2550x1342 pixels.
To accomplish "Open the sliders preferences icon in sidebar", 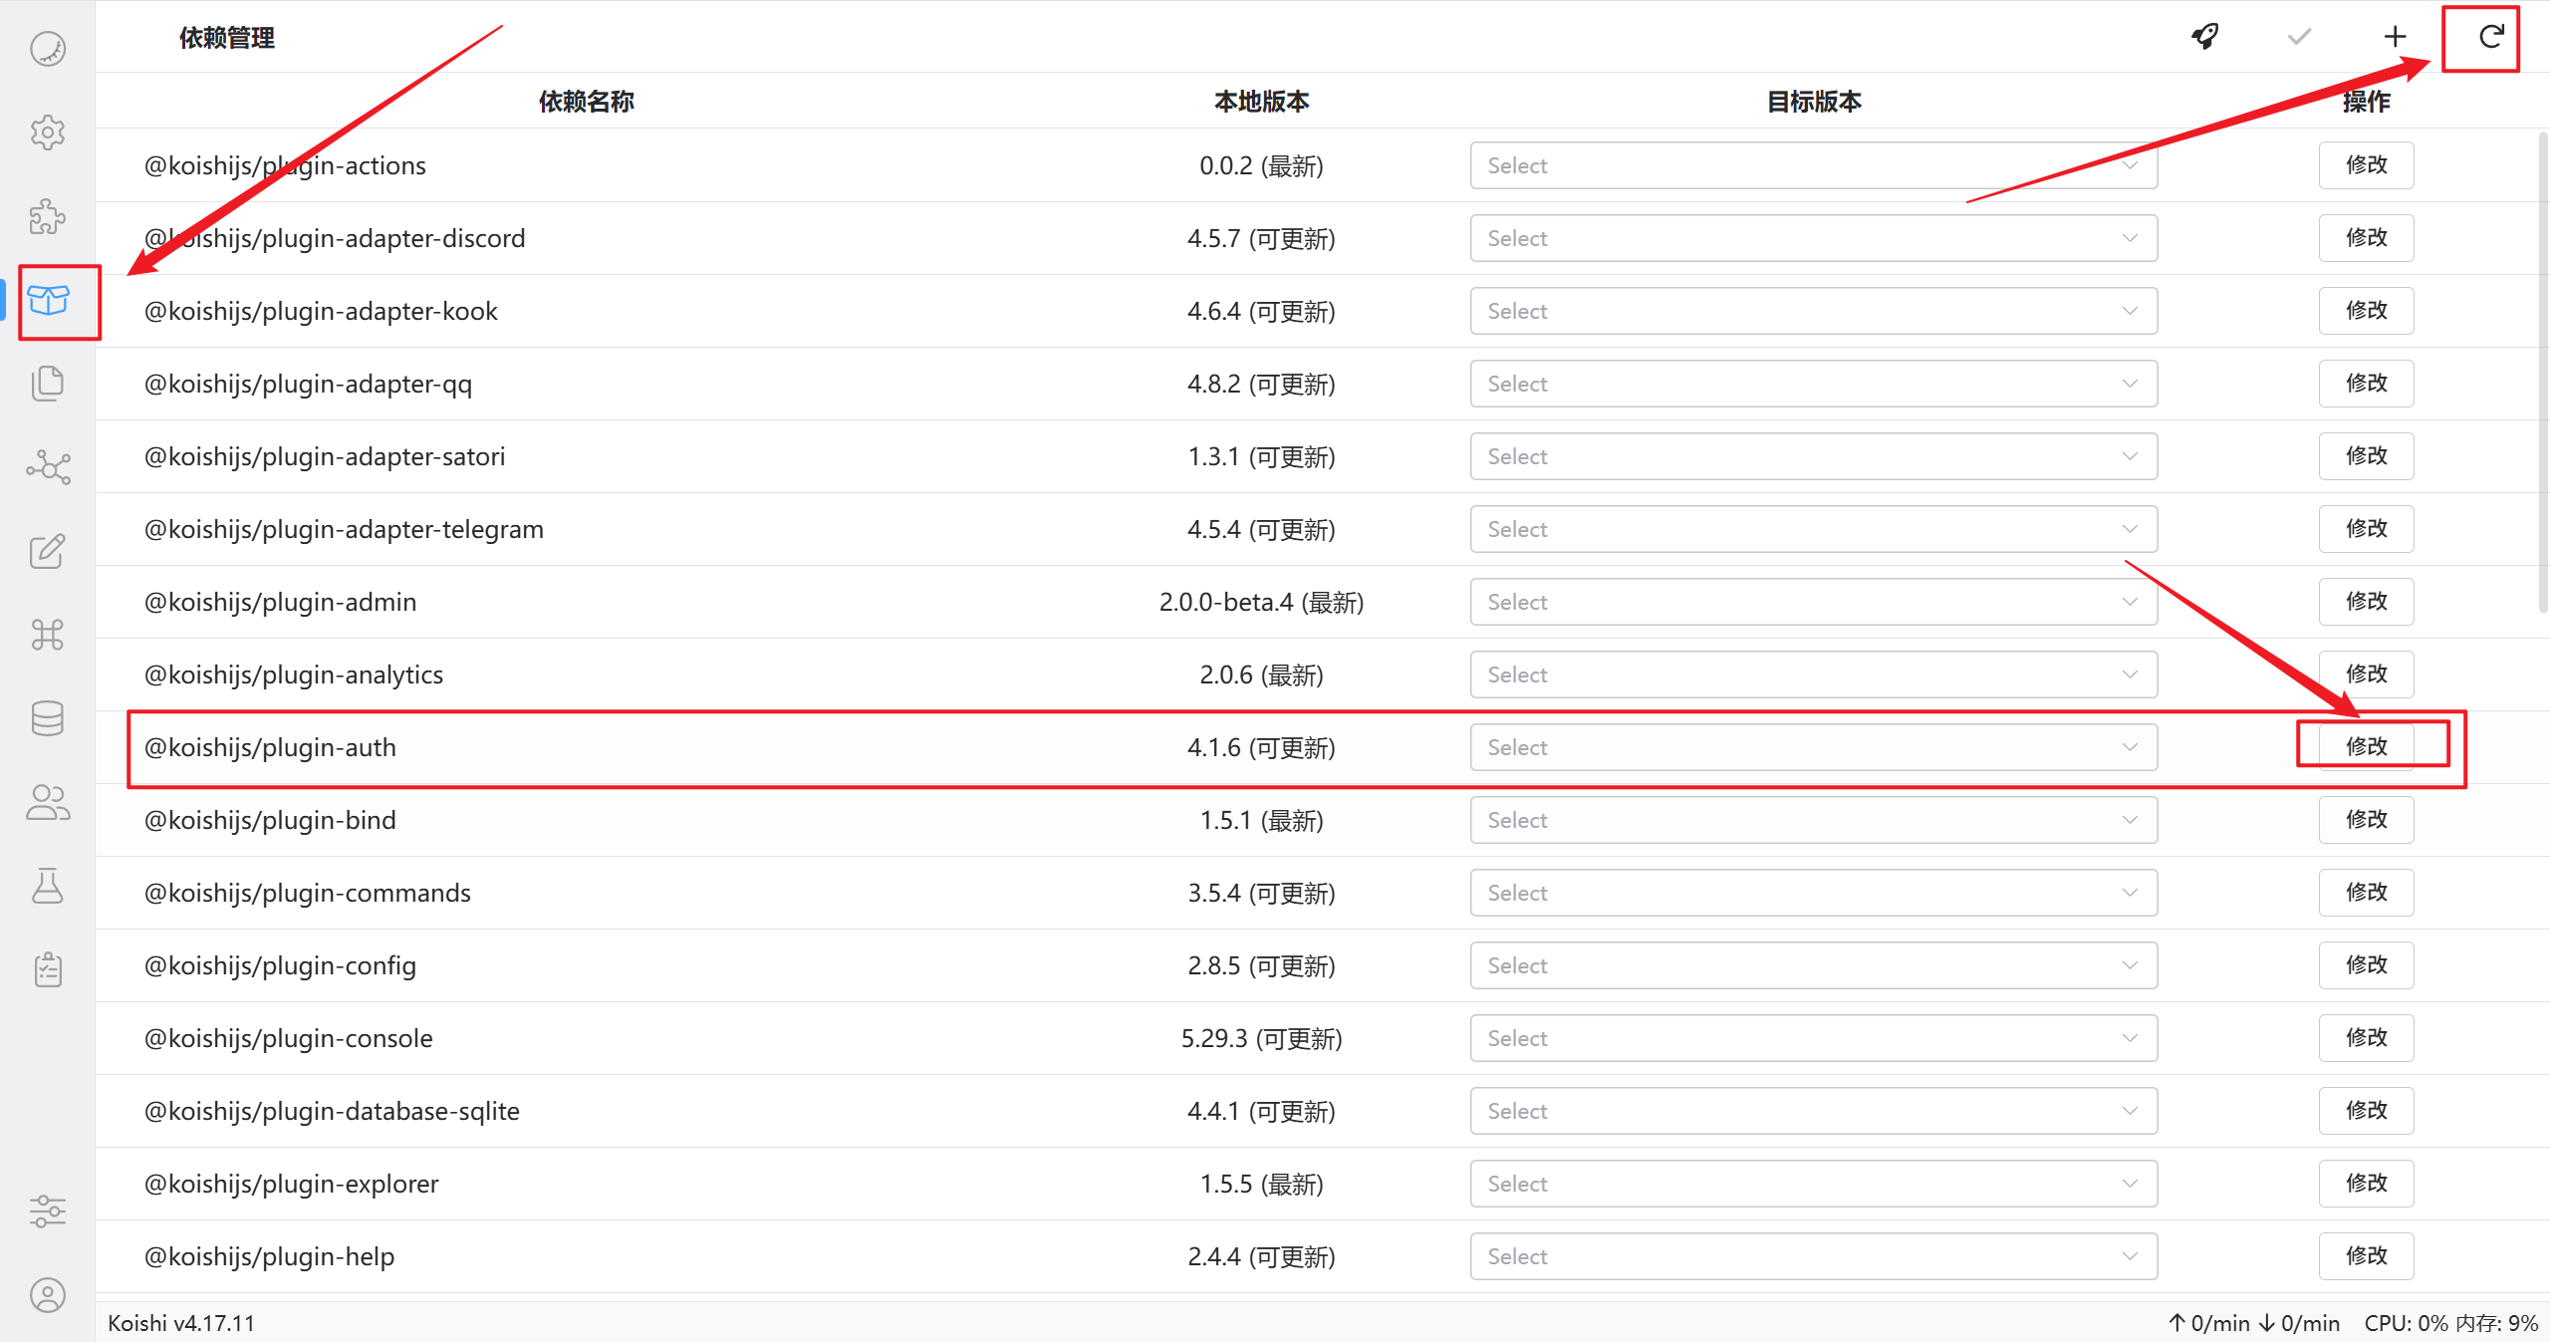I will (47, 1211).
